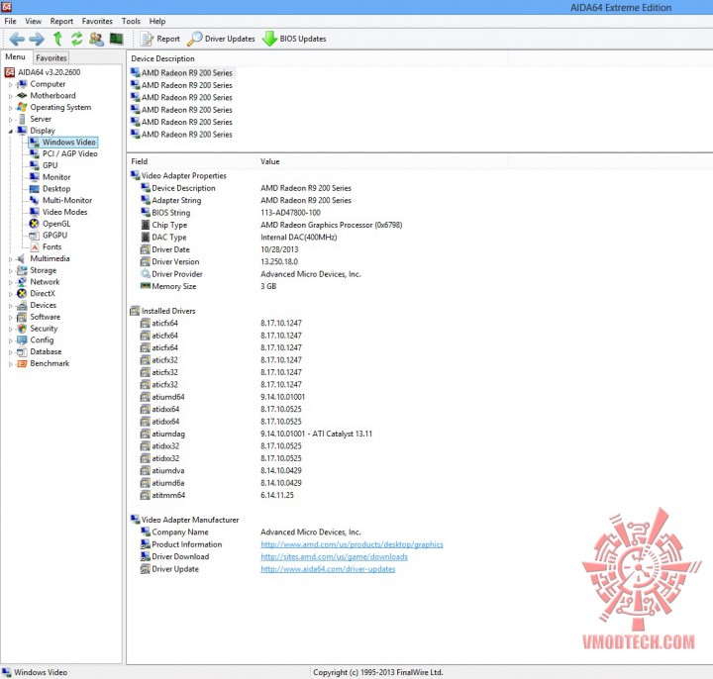Click the BIOS Updates toolbar button
This screenshot has width=713, height=679.
(x=295, y=39)
